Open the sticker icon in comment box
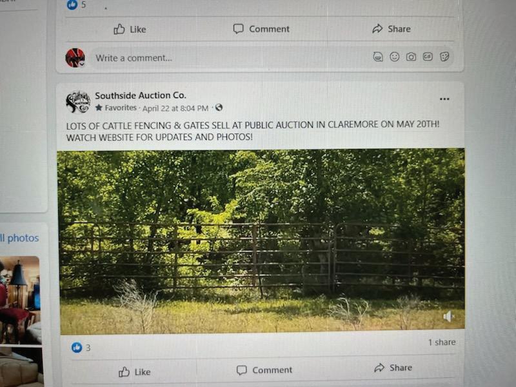The image size is (516, 387). [444, 57]
